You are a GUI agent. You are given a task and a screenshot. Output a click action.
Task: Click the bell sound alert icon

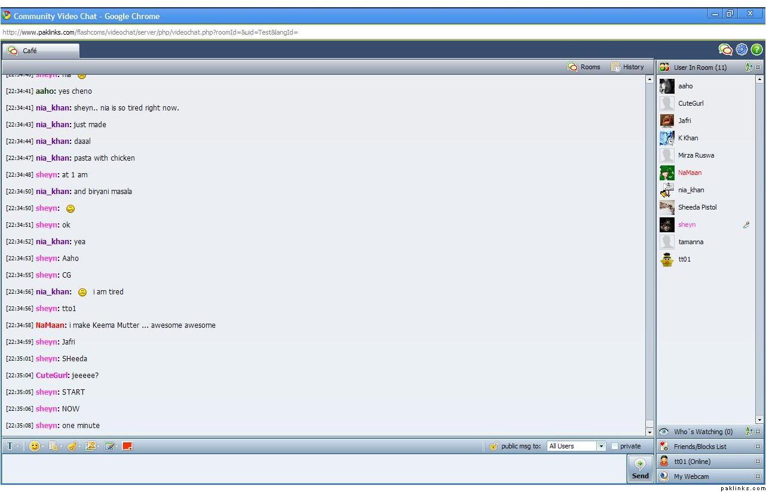pos(72,446)
